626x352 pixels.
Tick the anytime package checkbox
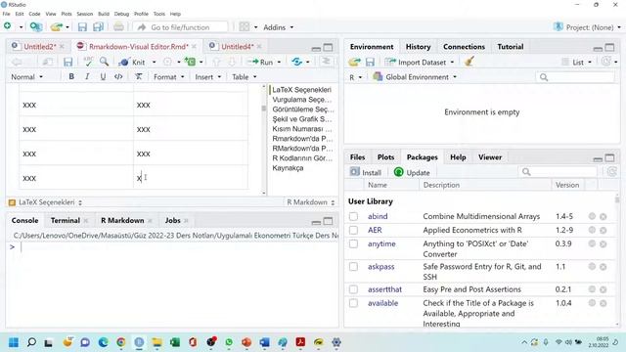coord(353,243)
